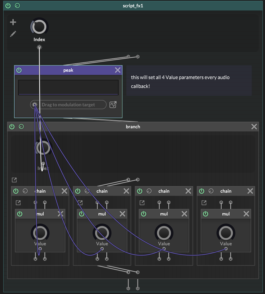Screen dimensions: 265x294
Task: Click the top Index knob of script_fx1
Action: 39,27
